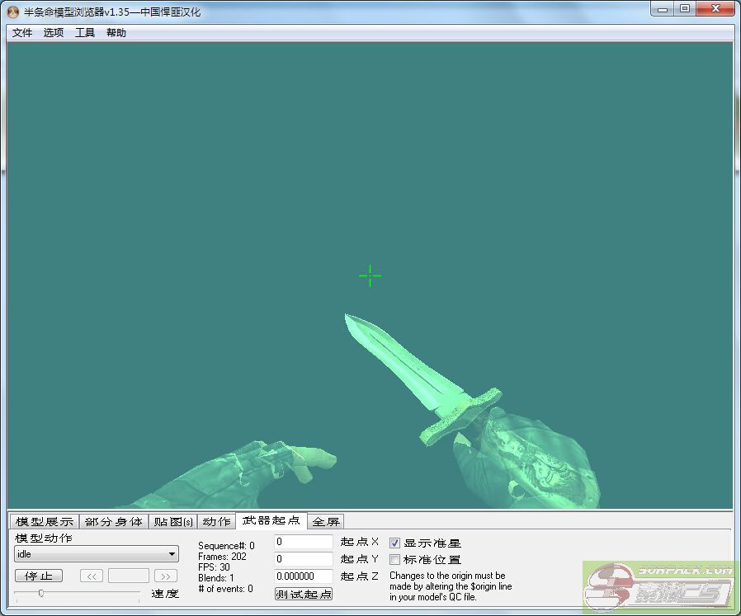Image resolution: width=741 pixels, height=616 pixels.
Task: Click the 起点 X input field
Action: 304,542
